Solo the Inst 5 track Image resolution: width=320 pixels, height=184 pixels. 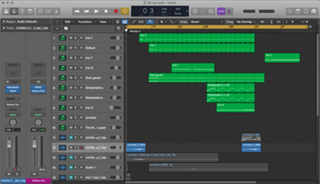[75, 108]
